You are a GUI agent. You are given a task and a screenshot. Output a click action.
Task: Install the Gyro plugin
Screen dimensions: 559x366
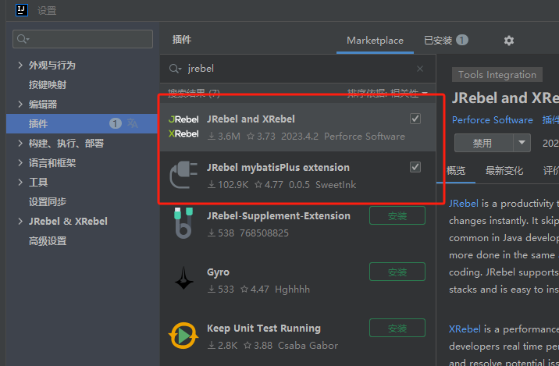397,272
